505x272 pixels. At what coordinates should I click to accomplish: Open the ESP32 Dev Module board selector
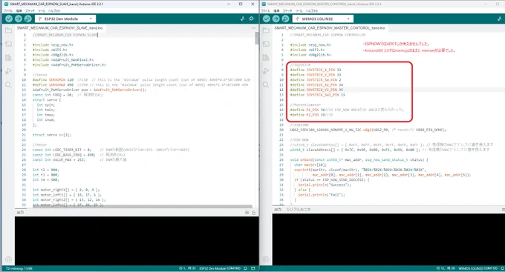[65, 19]
